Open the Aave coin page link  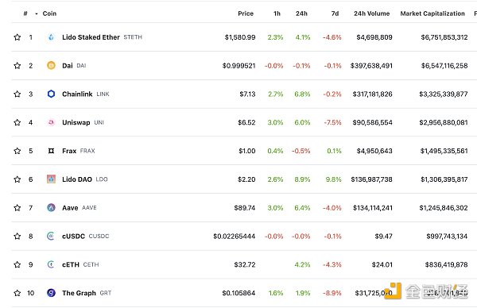click(70, 208)
